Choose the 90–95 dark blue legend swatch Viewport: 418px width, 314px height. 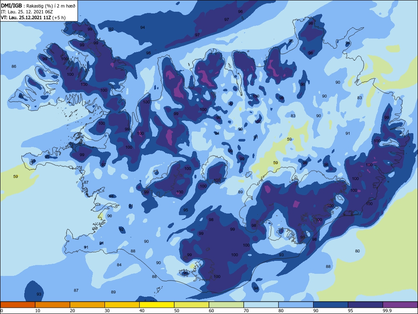pyautogui.click(x=331, y=305)
